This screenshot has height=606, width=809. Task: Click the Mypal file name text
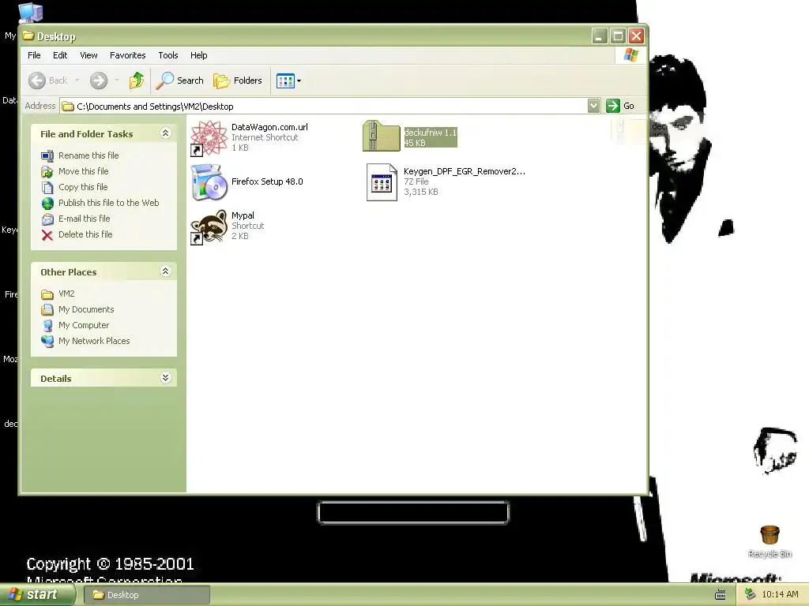point(243,215)
